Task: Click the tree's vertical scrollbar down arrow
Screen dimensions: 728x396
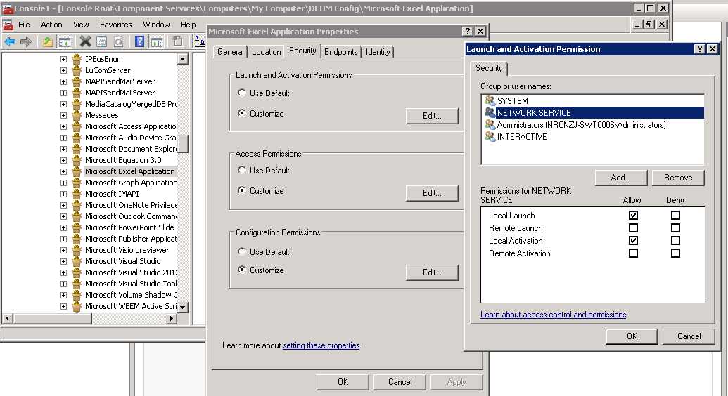Action: (182, 307)
